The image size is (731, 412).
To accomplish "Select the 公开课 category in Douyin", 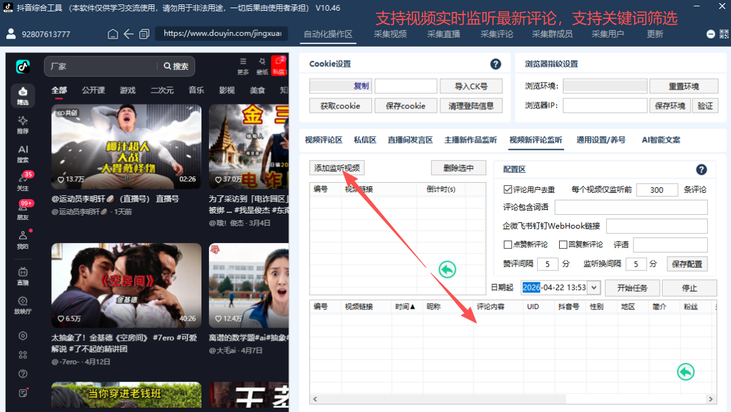I will [x=93, y=90].
